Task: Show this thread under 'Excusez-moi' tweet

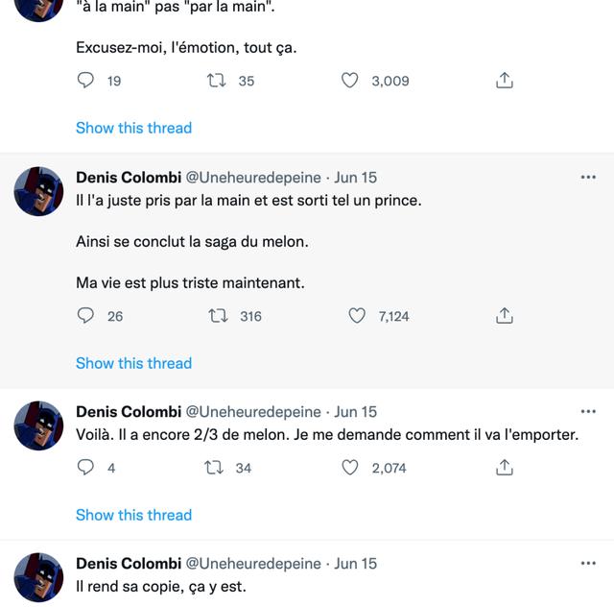Action: pos(134,128)
